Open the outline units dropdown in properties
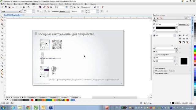 point(183,24)
